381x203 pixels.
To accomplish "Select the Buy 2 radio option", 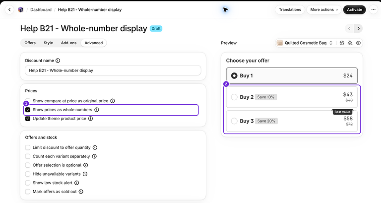I will pos(234,97).
